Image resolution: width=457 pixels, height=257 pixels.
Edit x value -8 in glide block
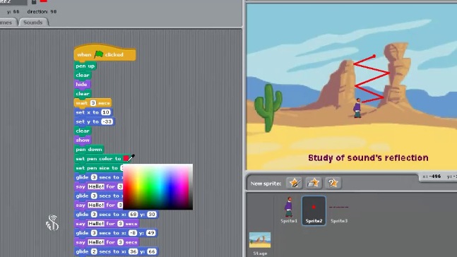click(133, 233)
